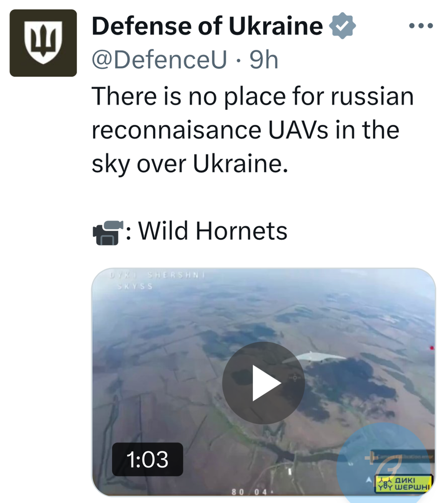Click the blue verified badge
This screenshot has height=503, width=448.
tap(342, 27)
